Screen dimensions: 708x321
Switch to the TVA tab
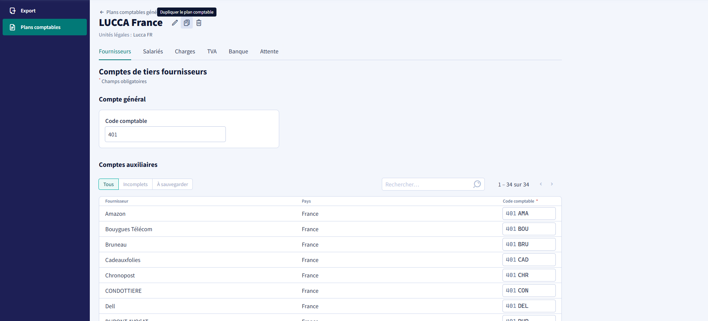[x=212, y=51]
